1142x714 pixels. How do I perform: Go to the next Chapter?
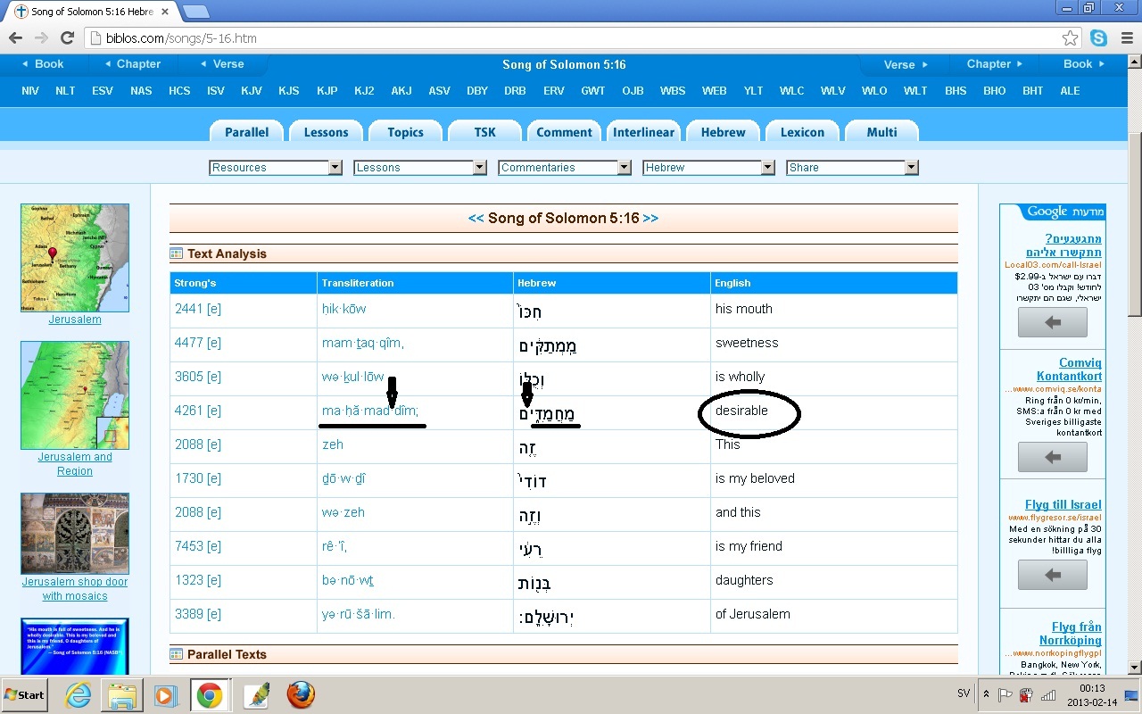995,64
